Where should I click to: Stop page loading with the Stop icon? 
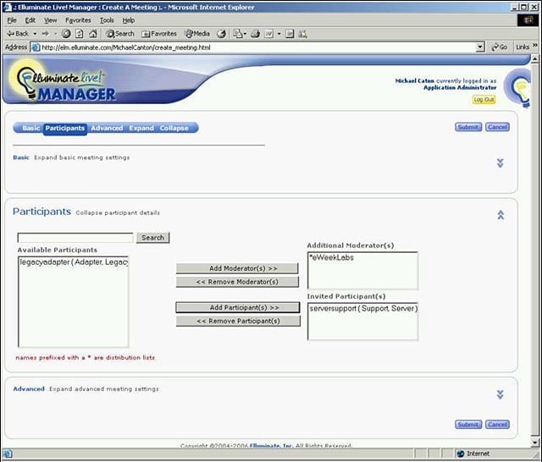pyautogui.click(x=66, y=34)
